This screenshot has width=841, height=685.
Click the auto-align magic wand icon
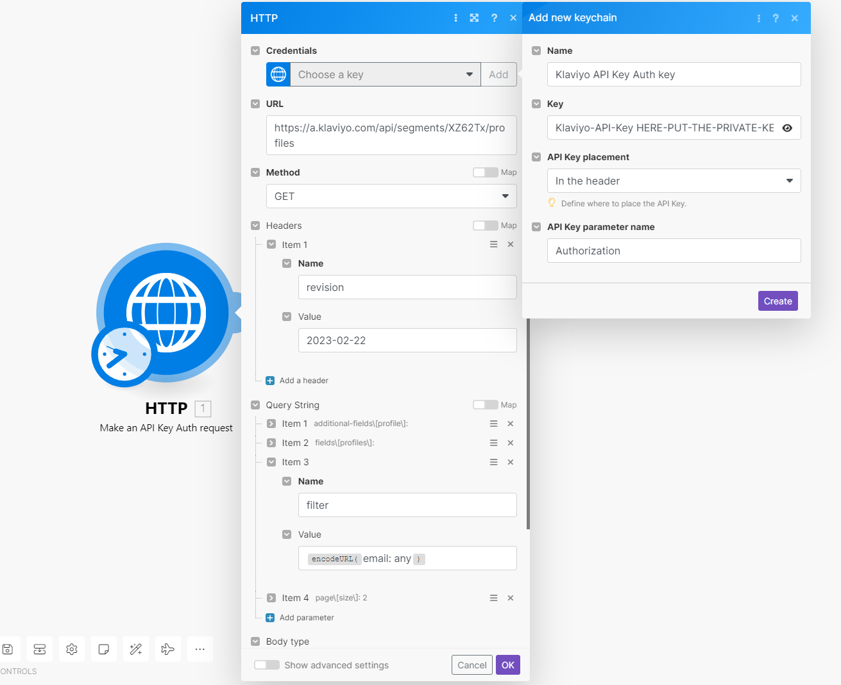(136, 649)
